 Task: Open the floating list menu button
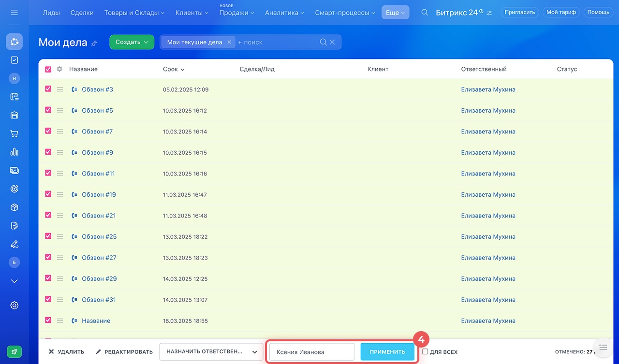pos(603,348)
